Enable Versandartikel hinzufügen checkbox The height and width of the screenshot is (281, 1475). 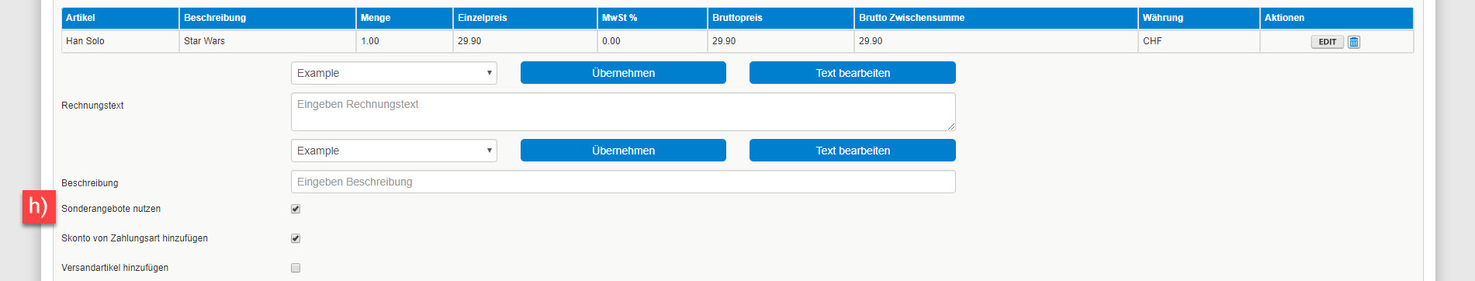pyautogui.click(x=296, y=268)
